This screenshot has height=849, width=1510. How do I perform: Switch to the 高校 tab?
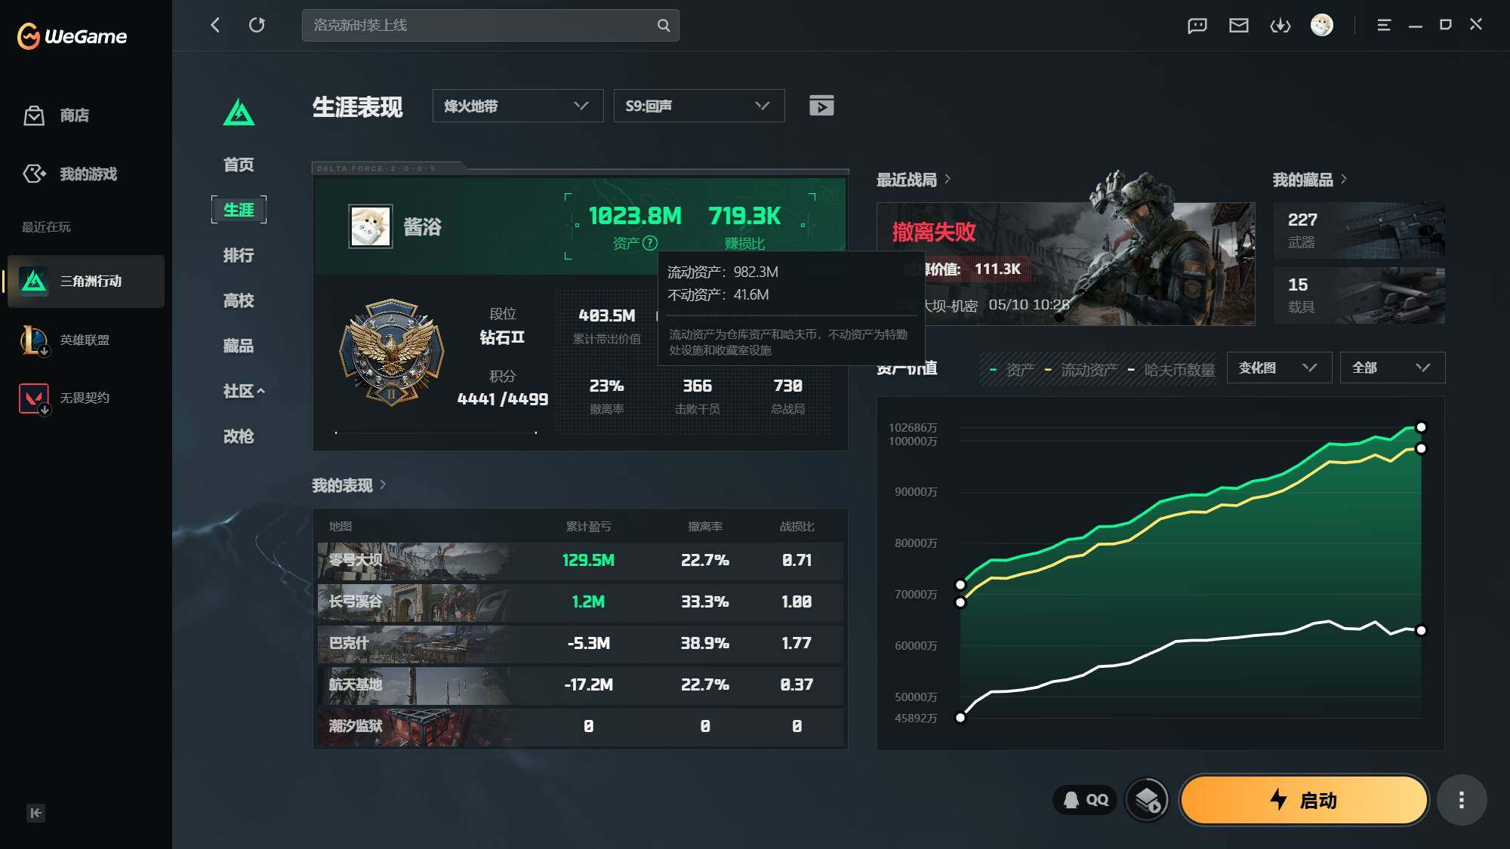[239, 300]
